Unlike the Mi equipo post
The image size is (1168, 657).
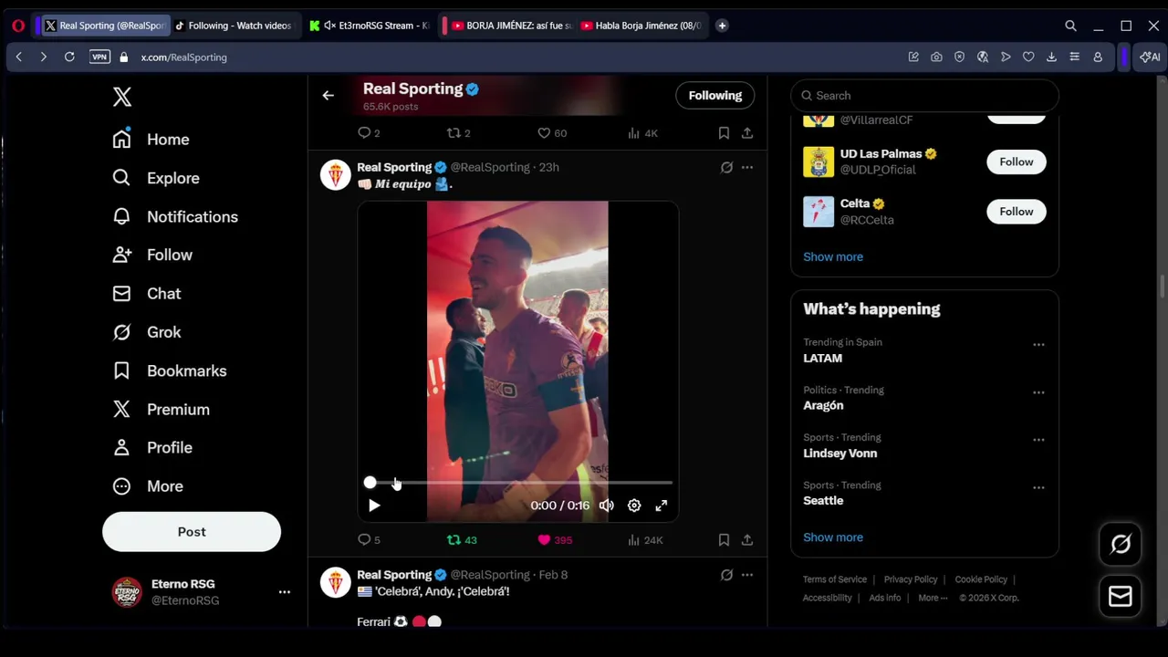click(555, 540)
